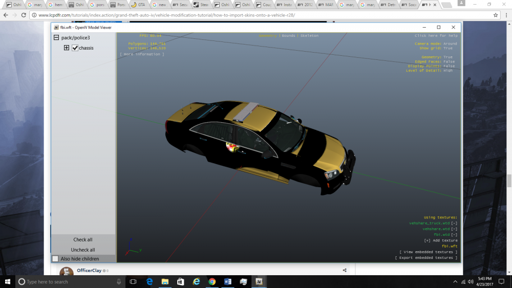Remove vehshare_truck.wtd texture with [-] button

pos(454,223)
